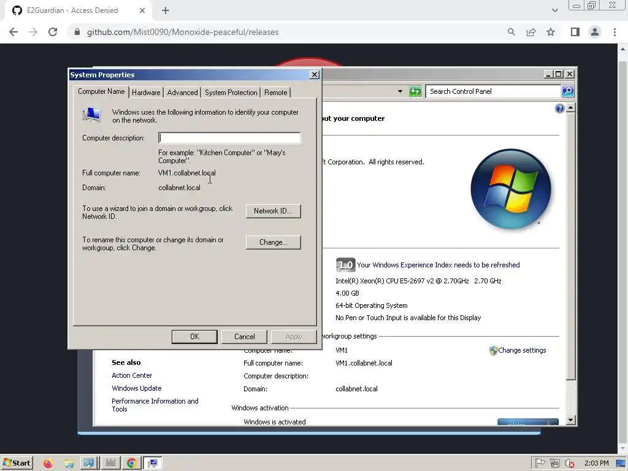Select 64-bit Operating System text
The width and height of the screenshot is (628, 471).
point(371,305)
